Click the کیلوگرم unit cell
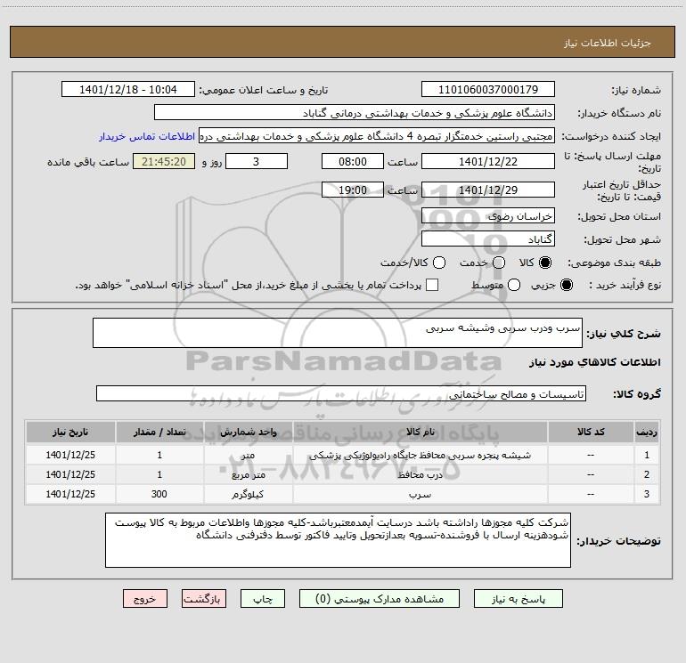Viewport: 686px width, 663px height. coord(248,494)
